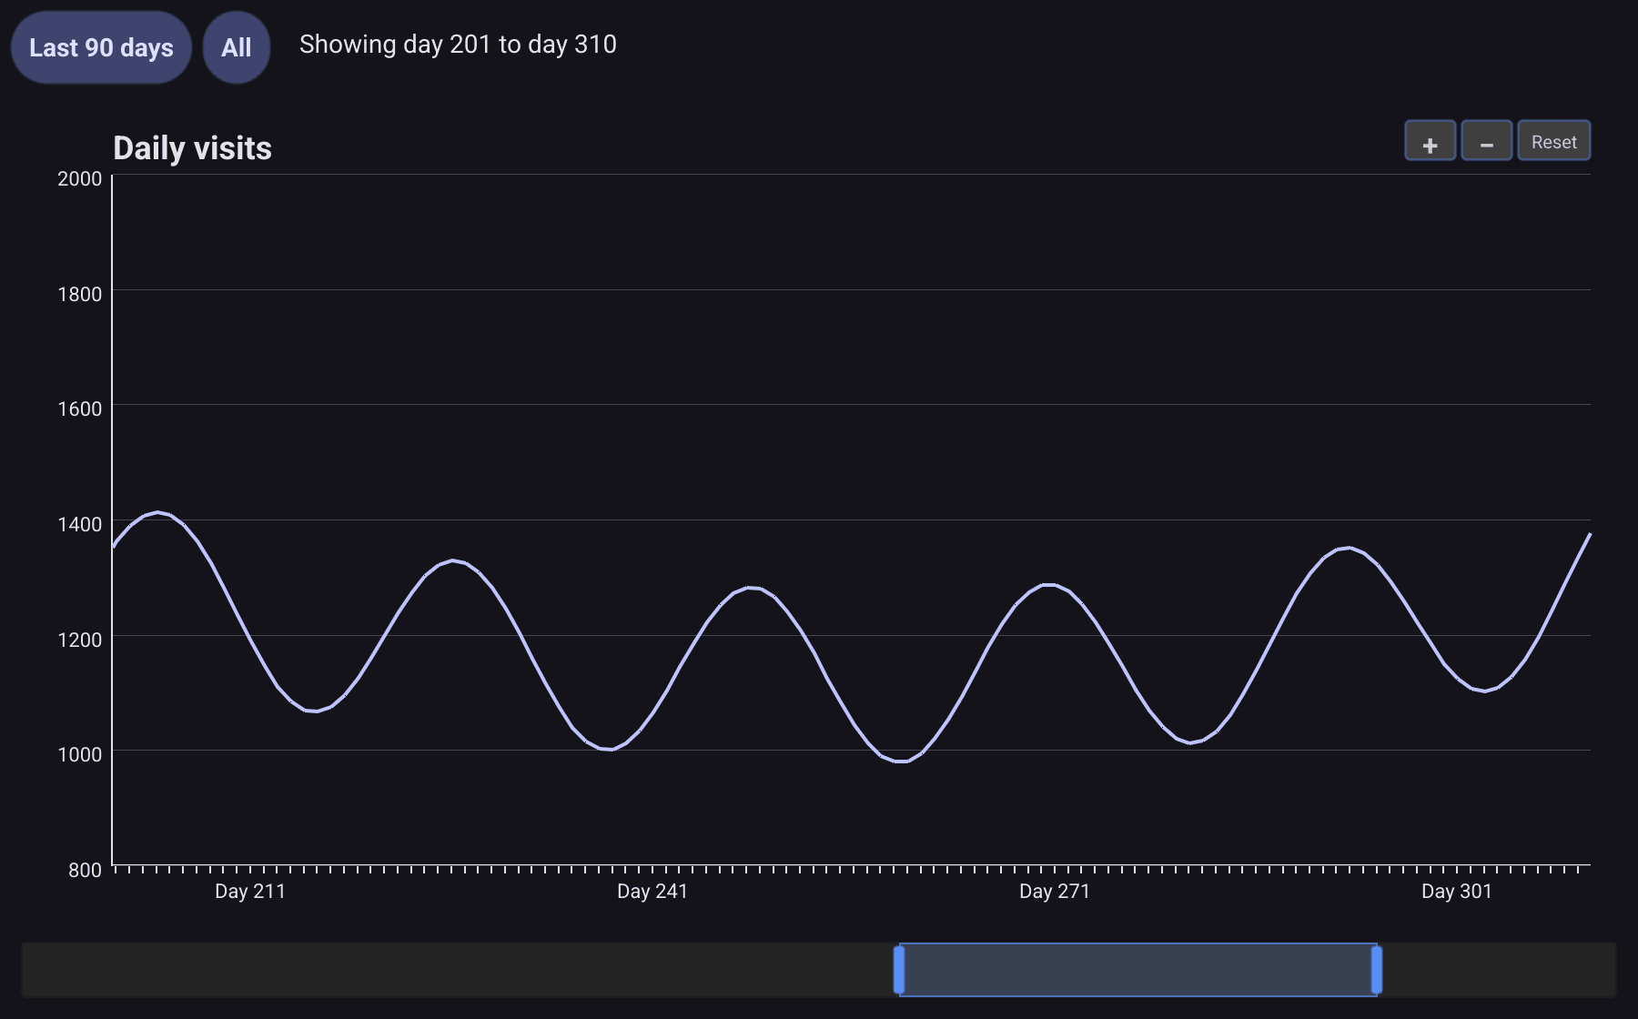Click the Day 241 axis label
This screenshot has width=1638, height=1019.
[652, 892]
